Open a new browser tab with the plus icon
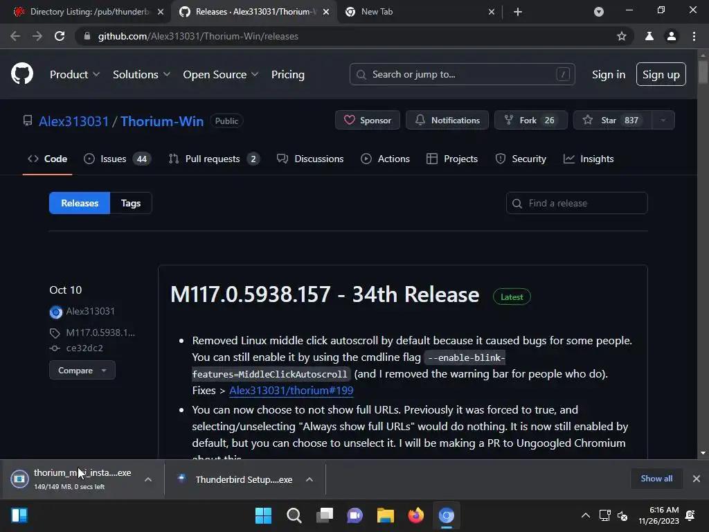 point(518,12)
